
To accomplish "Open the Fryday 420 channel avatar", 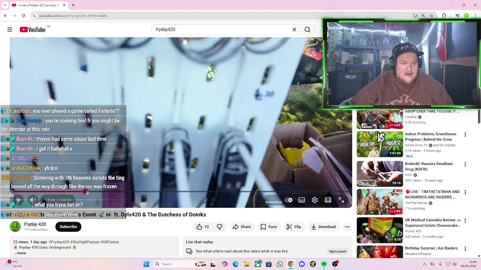I will click(15, 226).
